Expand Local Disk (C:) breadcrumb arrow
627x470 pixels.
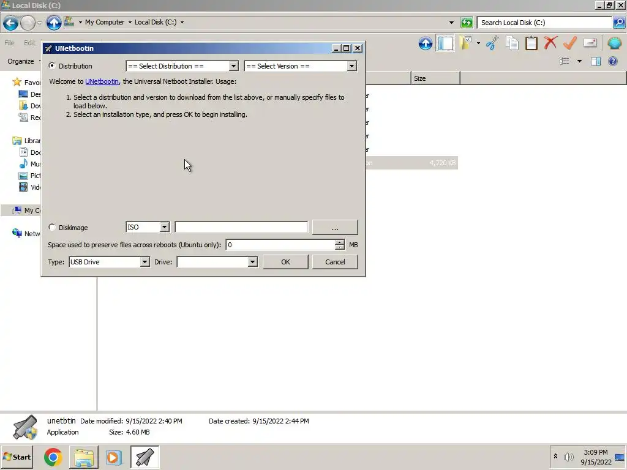pos(182,22)
